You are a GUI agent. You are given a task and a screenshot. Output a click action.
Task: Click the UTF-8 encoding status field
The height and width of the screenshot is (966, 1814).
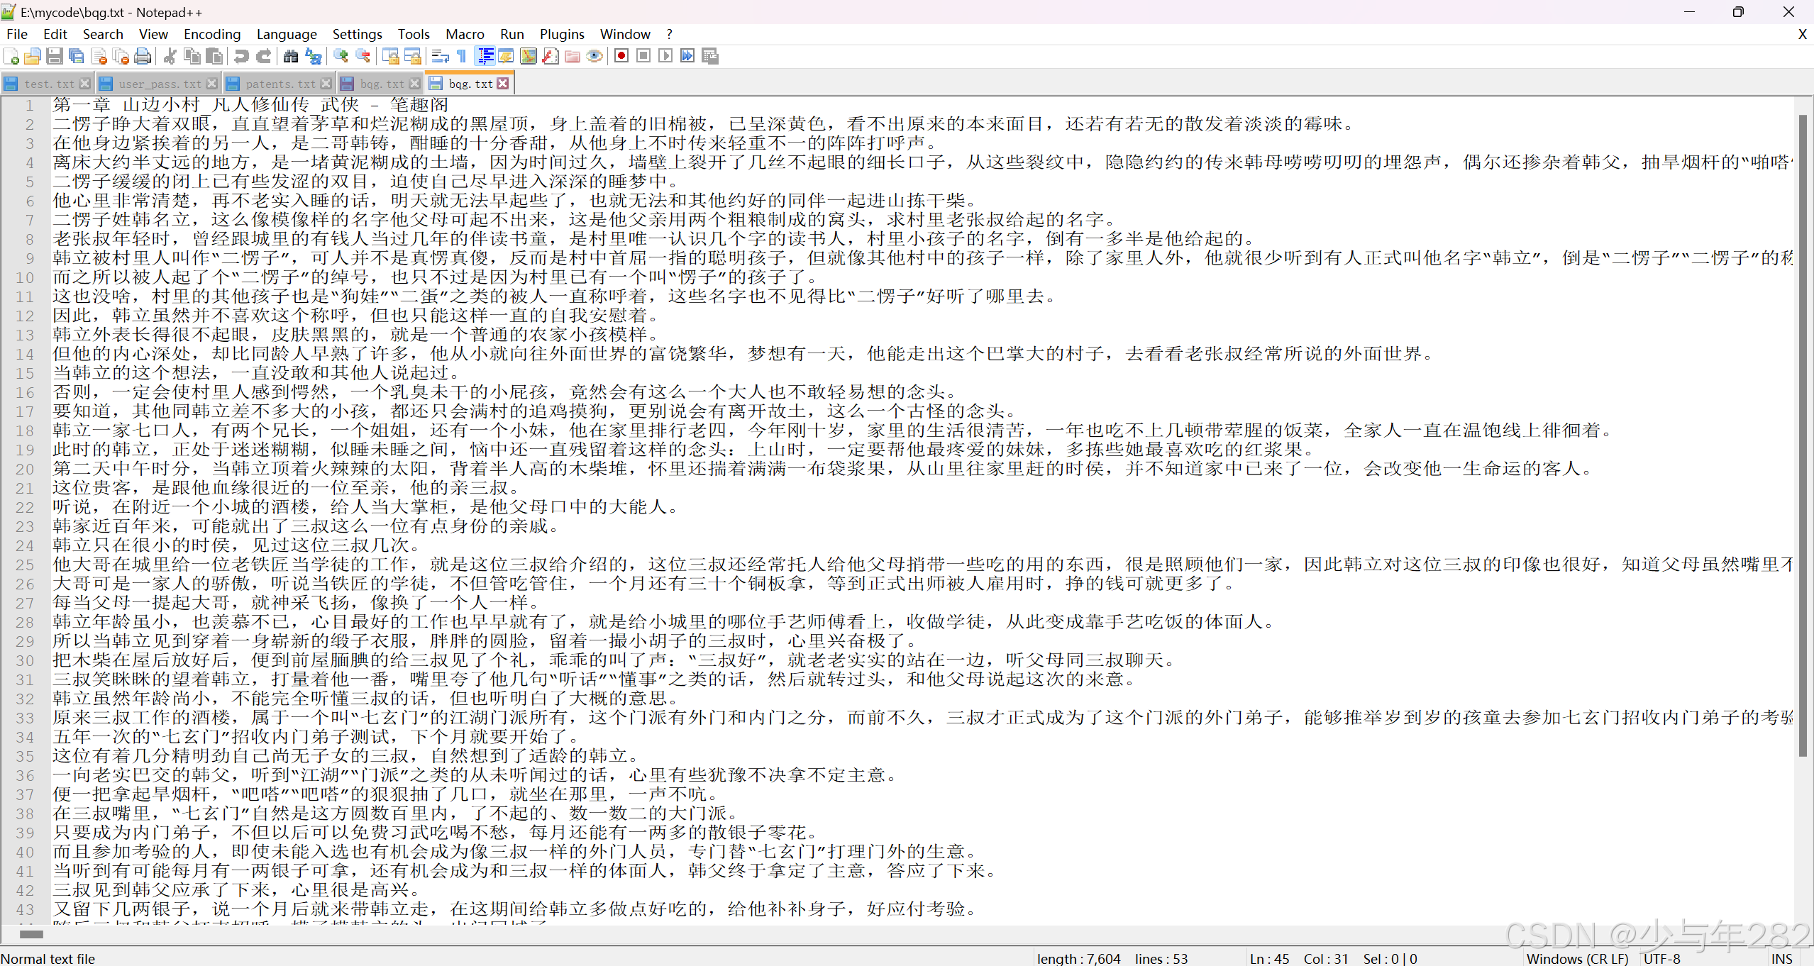point(1662,958)
